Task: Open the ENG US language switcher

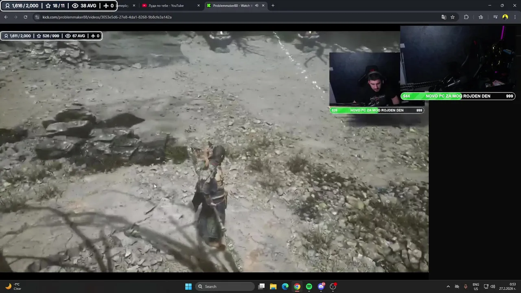Action: tap(476, 286)
